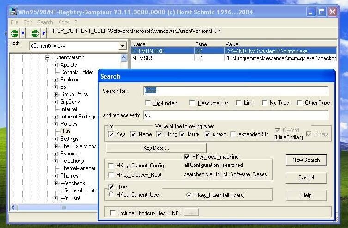Check the HKey_Current_Config checkbox
The image size is (348, 228).
(111, 166)
